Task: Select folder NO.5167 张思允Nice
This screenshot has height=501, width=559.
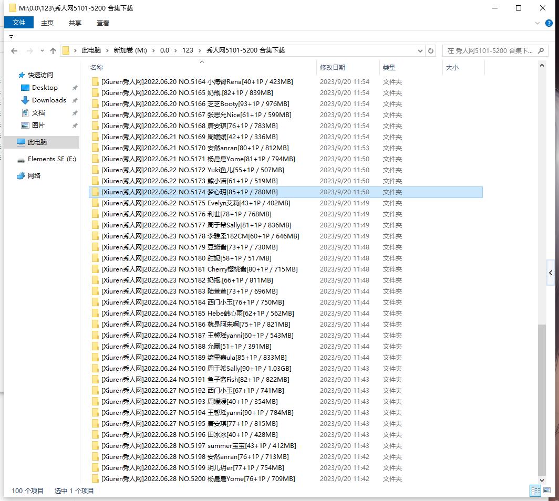Action: tap(286, 114)
